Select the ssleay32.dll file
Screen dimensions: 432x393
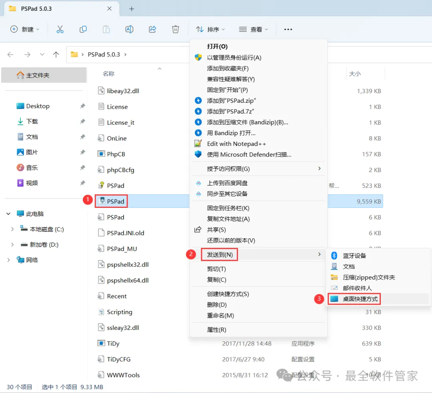(x=123, y=327)
